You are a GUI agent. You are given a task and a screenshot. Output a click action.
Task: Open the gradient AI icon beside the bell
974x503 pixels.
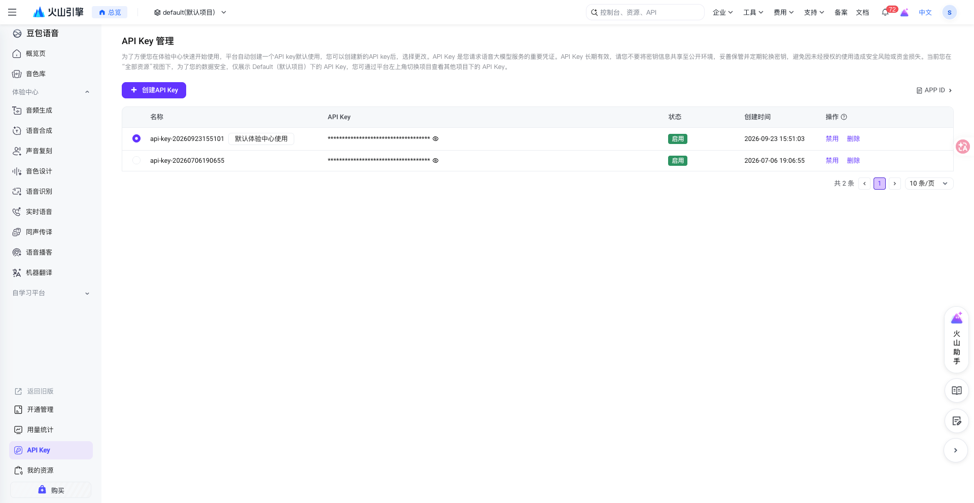tap(904, 13)
